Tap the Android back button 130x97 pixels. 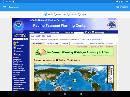click(x=49, y=94)
